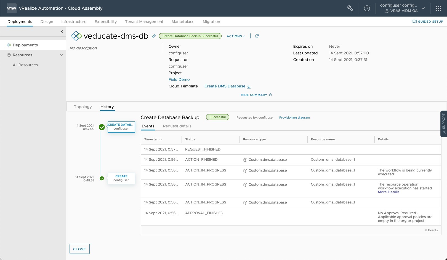Click the green check beside CREATE request
The width and height of the screenshot is (447, 260).
[x=102, y=178]
